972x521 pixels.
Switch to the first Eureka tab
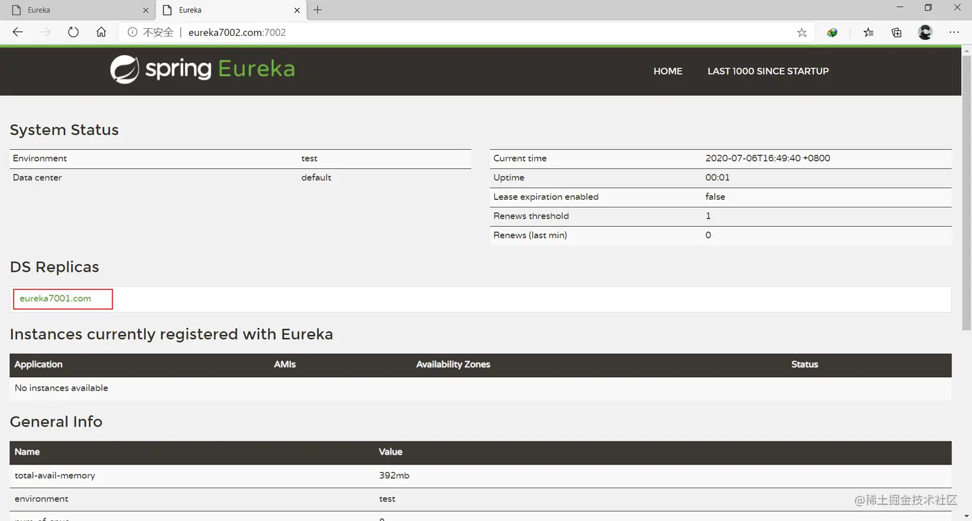pos(78,10)
